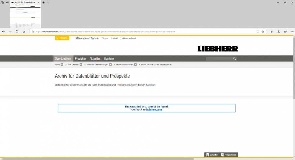Click the Archiv für Datenblätter und Prospekte breadcrumb

click(156, 65)
